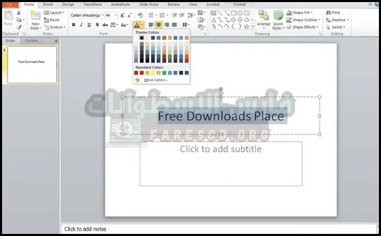
Task: Open the slide Layout dropdown
Action: [x=55, y=13]
